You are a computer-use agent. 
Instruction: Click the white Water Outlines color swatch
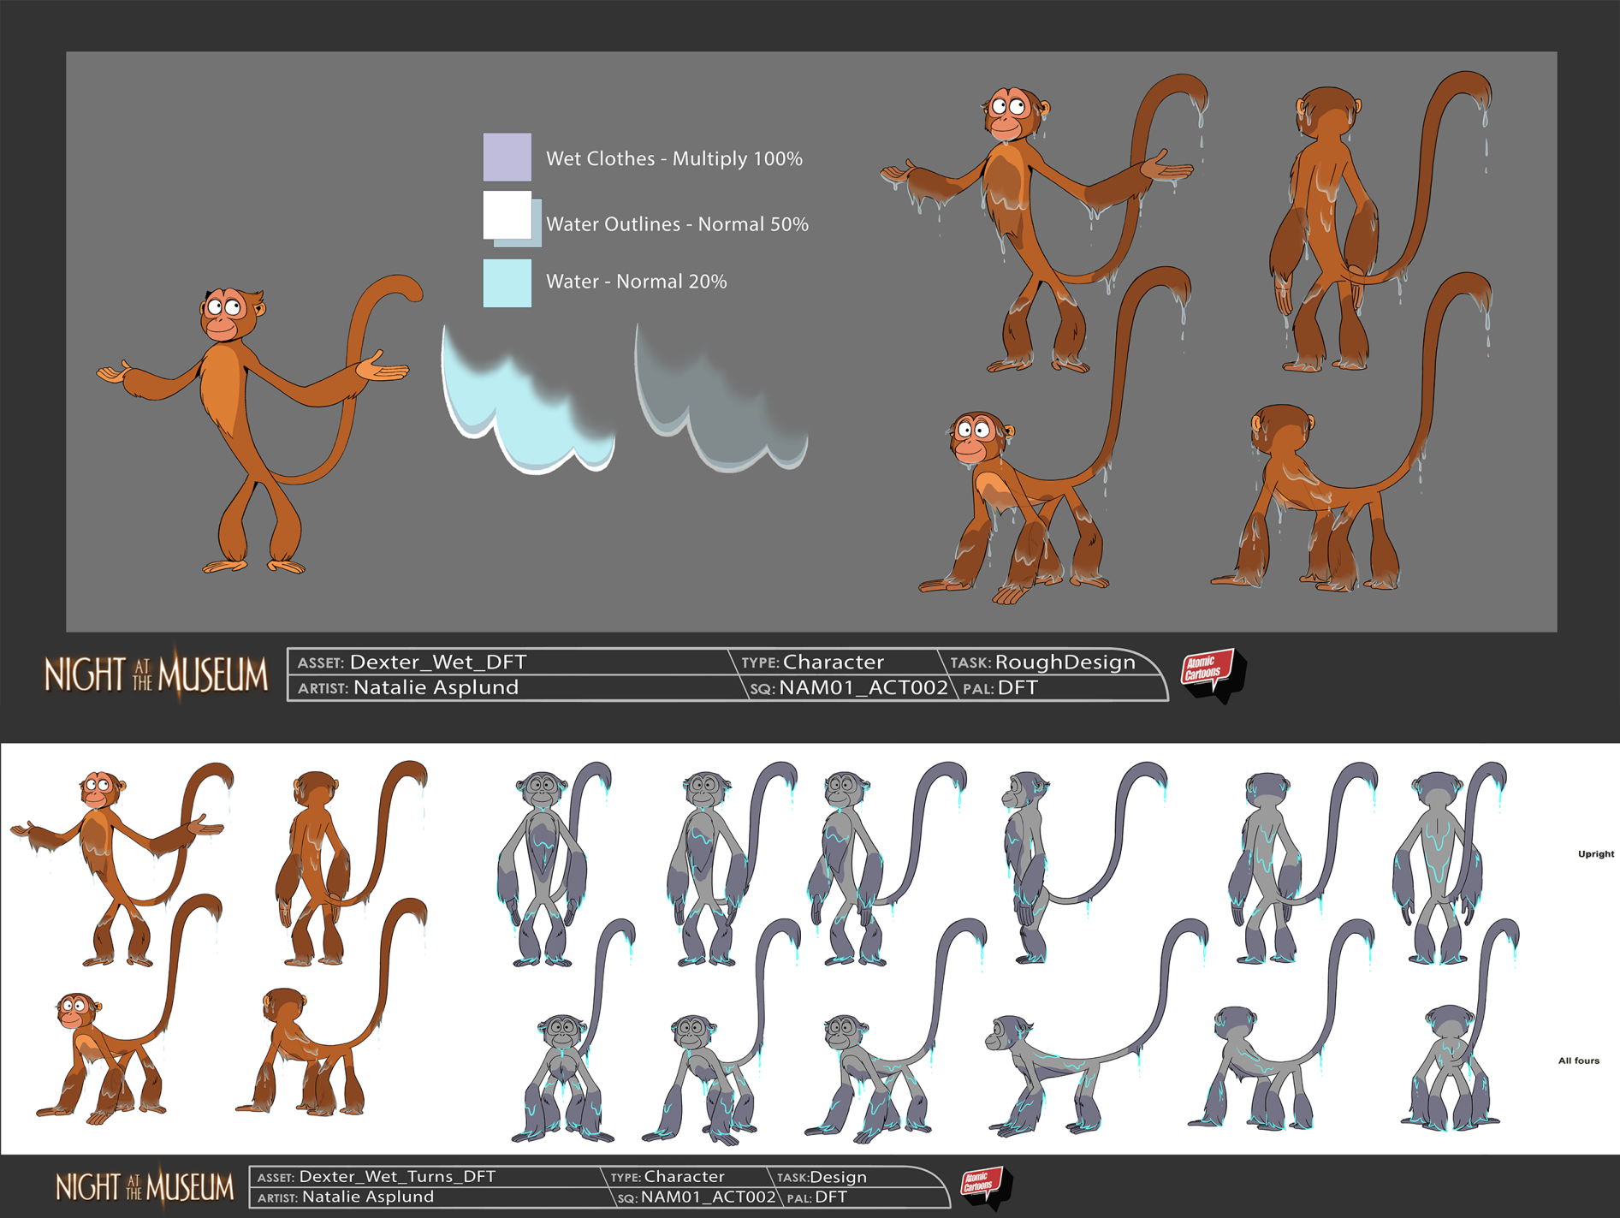pyautogui.click(x=507, y=215)
